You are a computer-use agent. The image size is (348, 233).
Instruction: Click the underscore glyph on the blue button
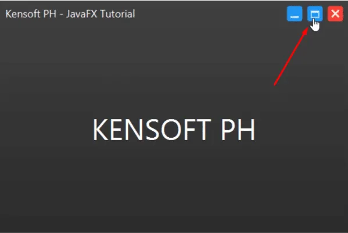tap(295, 17)
